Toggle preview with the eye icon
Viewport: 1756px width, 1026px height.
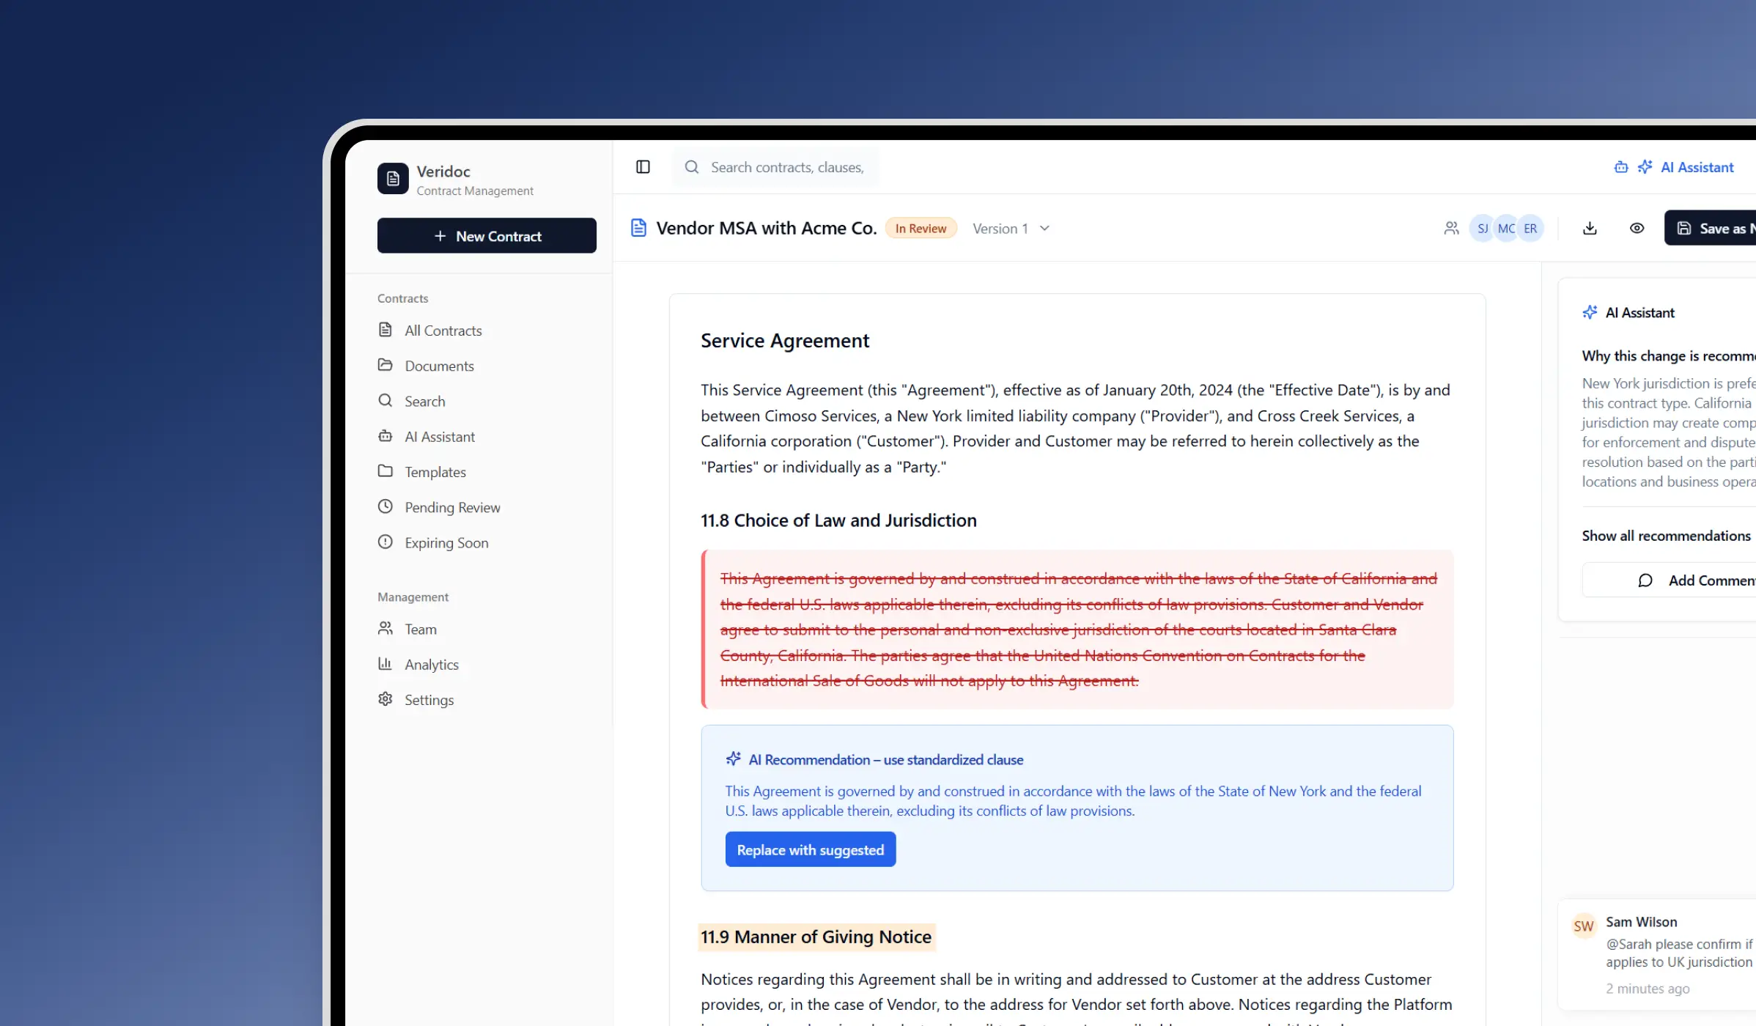tap(1637, 228)
